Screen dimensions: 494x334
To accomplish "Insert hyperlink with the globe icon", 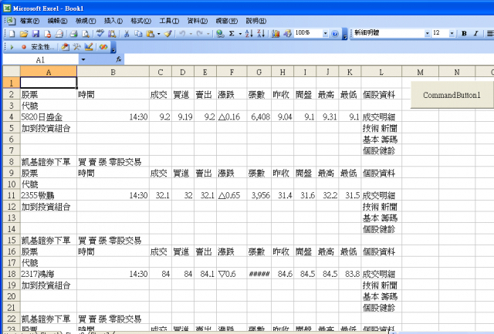I will coord(220,33).
